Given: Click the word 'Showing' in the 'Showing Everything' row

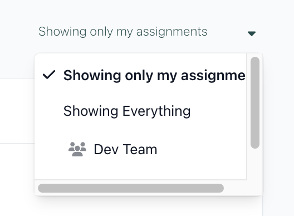Looking at the screenshot, I should pyautogui.click(x=91, y=111).
